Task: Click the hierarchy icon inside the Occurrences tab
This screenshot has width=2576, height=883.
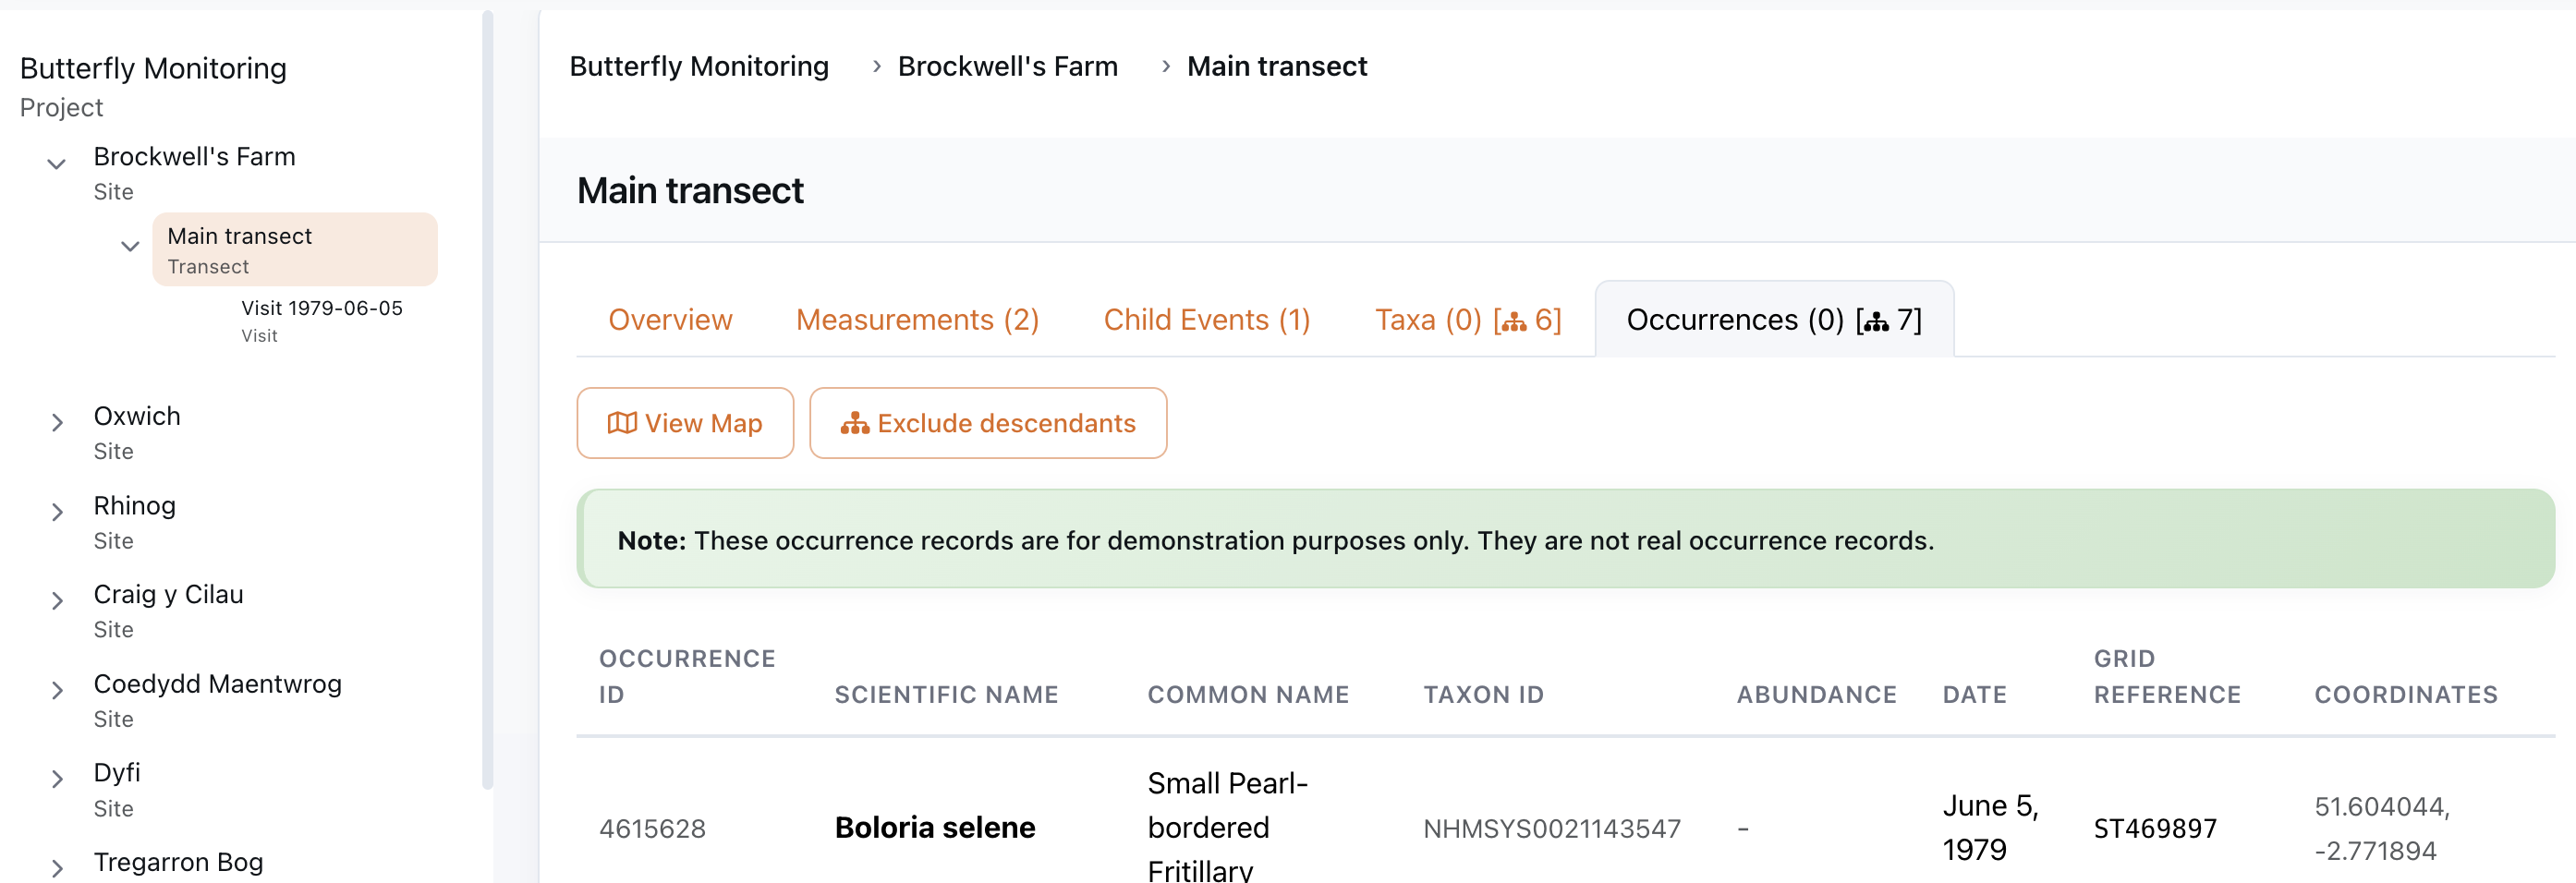Action: pyautogui.click(x=1875, y=321)
